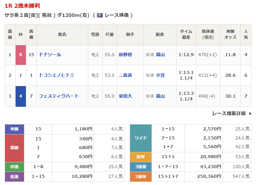
Task: Click the 単勝 payout label
Action: [x=14, y=129]
